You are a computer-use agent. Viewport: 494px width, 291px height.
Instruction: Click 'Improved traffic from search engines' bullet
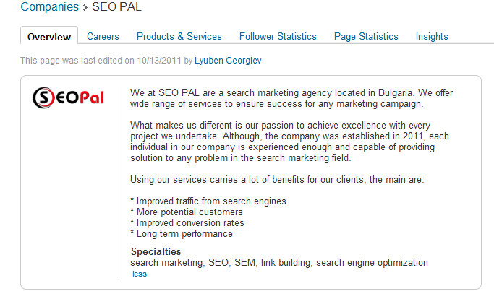(x=208, y=201)
